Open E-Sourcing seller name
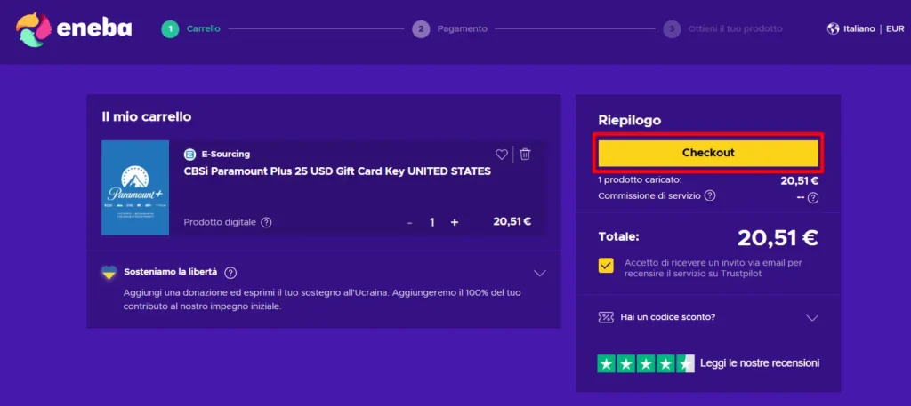Screen dimensions: 911x406 coord(225,155)
